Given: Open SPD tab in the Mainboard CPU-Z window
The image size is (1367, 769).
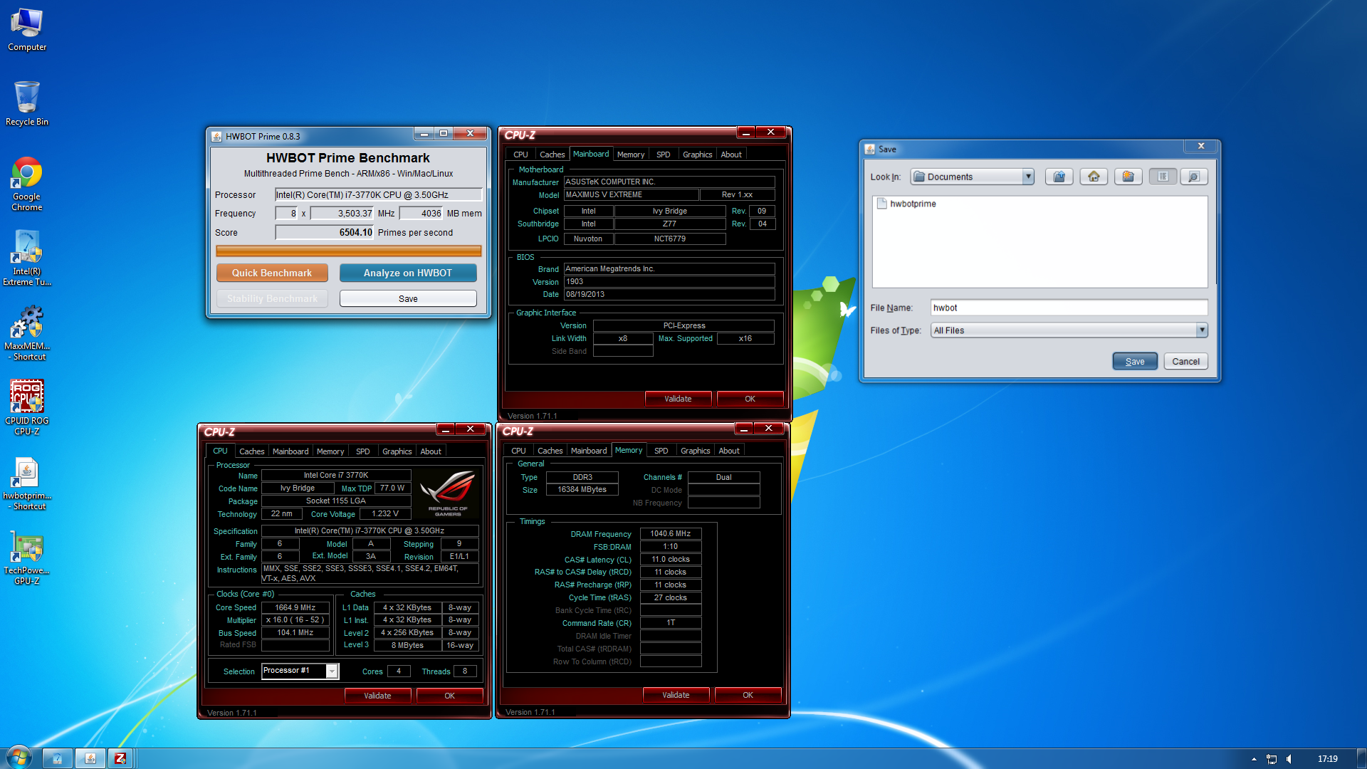Looking at the screenshot, I should [663, 155].
